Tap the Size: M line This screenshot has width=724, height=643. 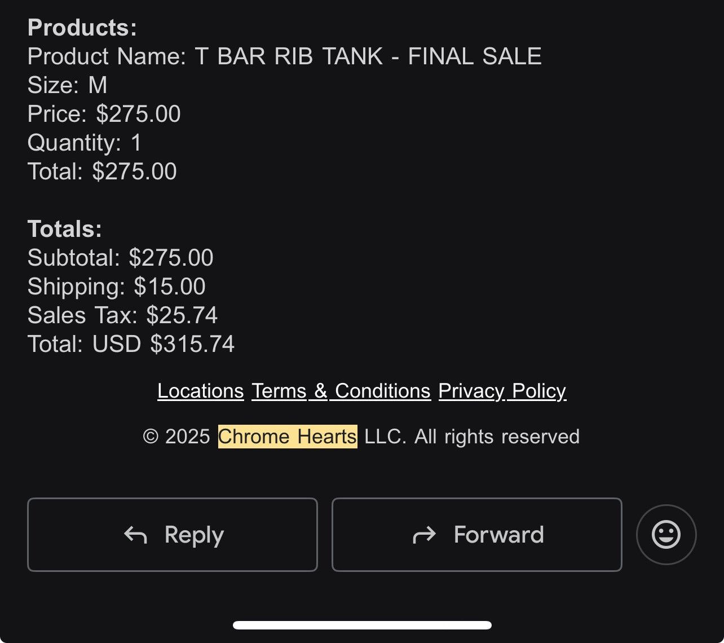tap(68, 85)
